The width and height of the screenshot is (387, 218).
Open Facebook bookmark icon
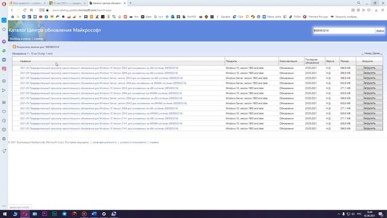pyautogui.click(x=46, y=17)
